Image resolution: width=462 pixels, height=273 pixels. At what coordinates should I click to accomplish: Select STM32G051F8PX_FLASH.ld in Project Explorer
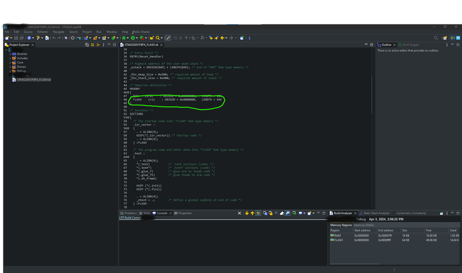(x=33, y=80)
